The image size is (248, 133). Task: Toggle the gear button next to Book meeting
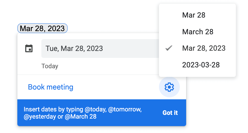(x=169, y=87)
